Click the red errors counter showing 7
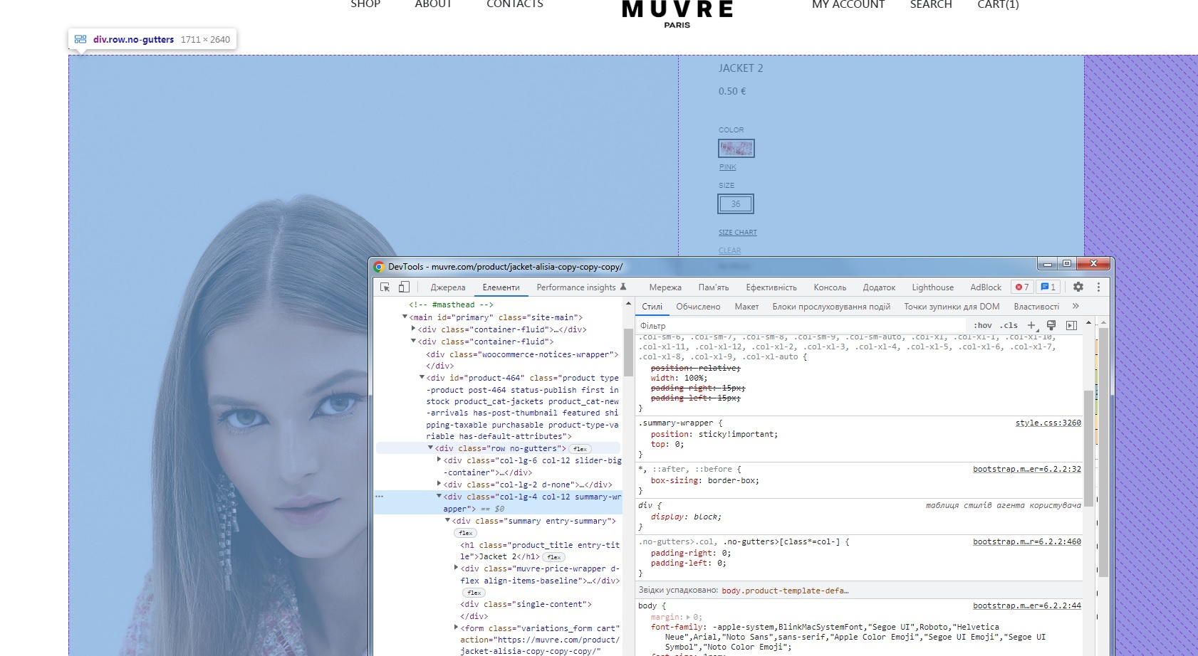The width and height of the screenshot is (1198, 656). 1022,287
